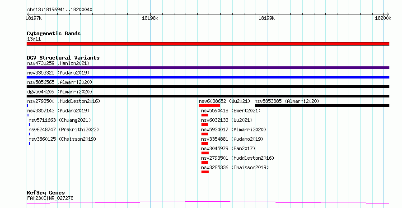Open the nsv3353325 (Audano2019) variant label
Viewport: 402px width, 208px height.
(x=58, y=73)
